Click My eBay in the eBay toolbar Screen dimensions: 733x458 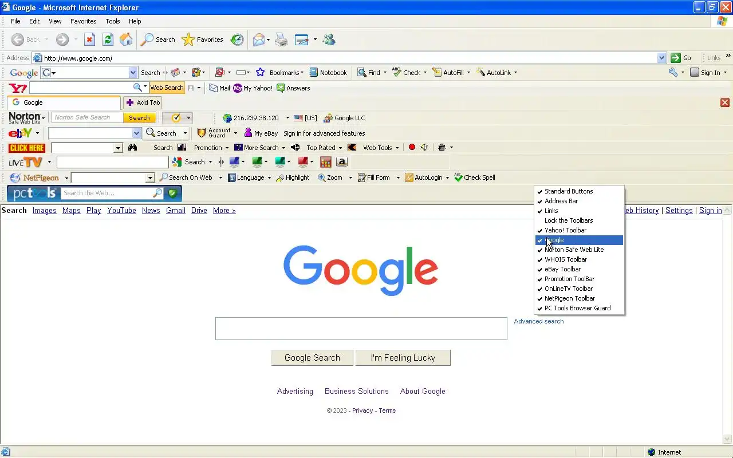click(x=261, y=133)
